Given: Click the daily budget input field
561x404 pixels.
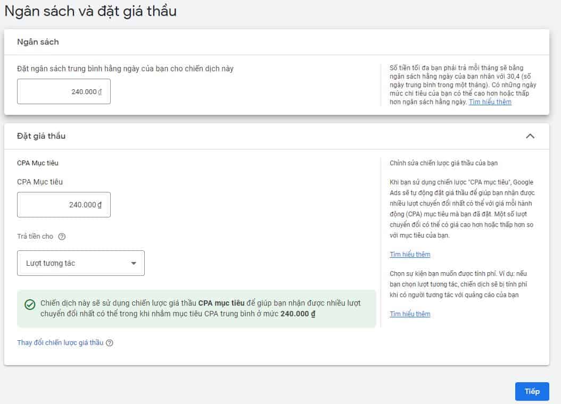Looking at the screenshot, I should [63, 91].
